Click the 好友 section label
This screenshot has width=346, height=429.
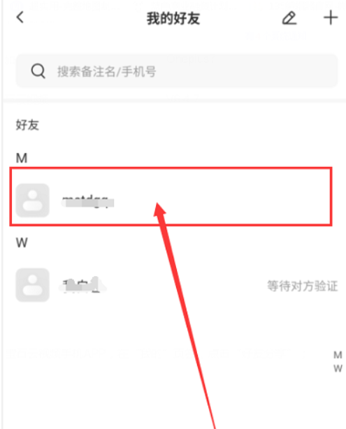tap(27, 125)
